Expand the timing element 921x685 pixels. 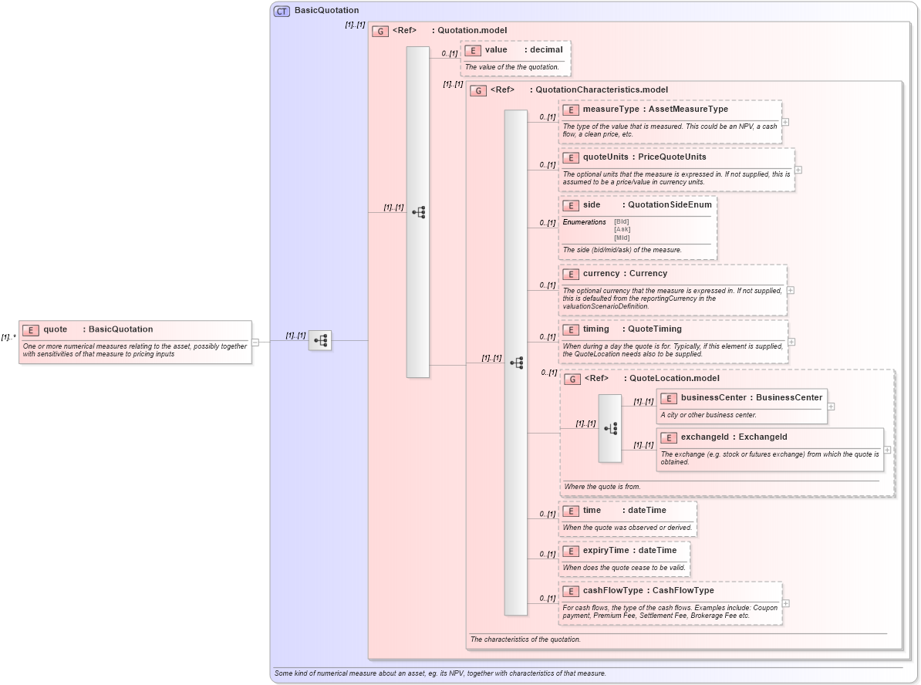pyautogui.click(x=791, y=342)
